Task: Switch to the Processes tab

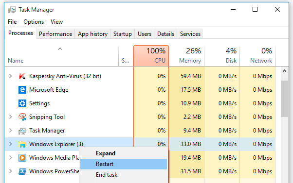Action: [21, 33]
